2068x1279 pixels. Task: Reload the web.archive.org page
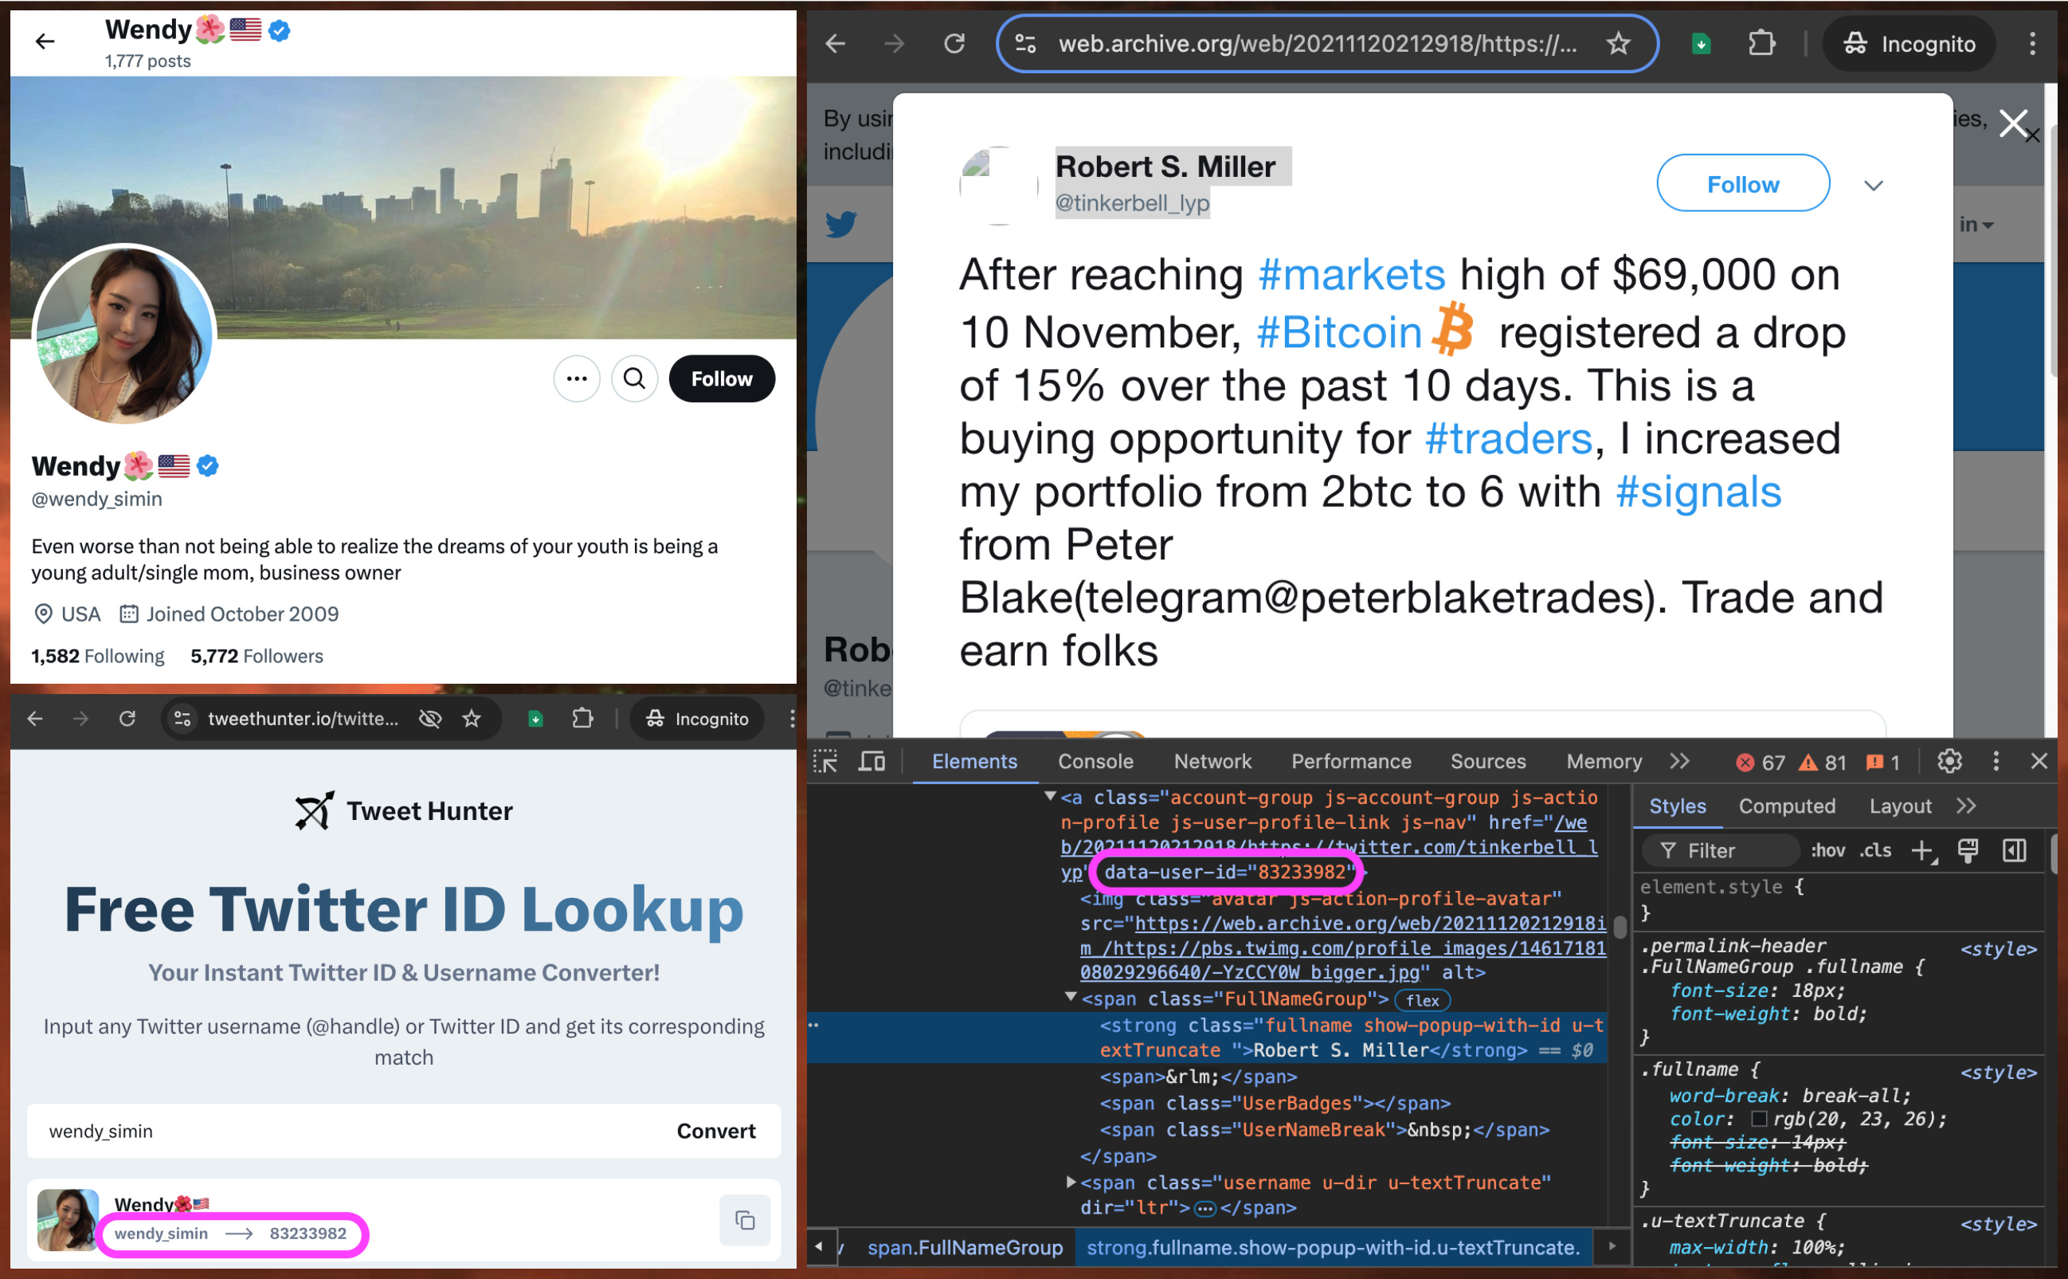point(954,43)
